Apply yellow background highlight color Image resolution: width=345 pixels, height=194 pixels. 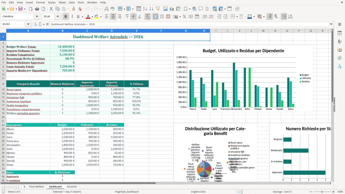coord(96,17)
